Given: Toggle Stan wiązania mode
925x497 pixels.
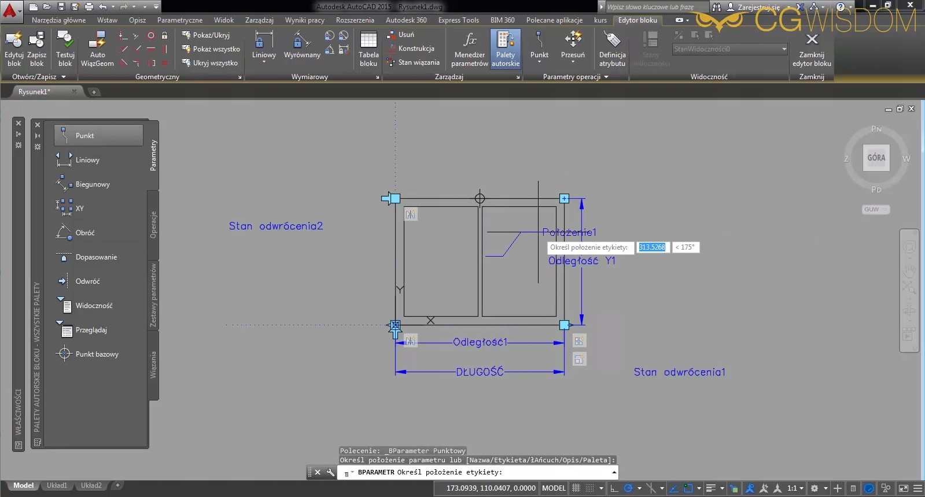Looking at the screenshot, I should 413,62.
